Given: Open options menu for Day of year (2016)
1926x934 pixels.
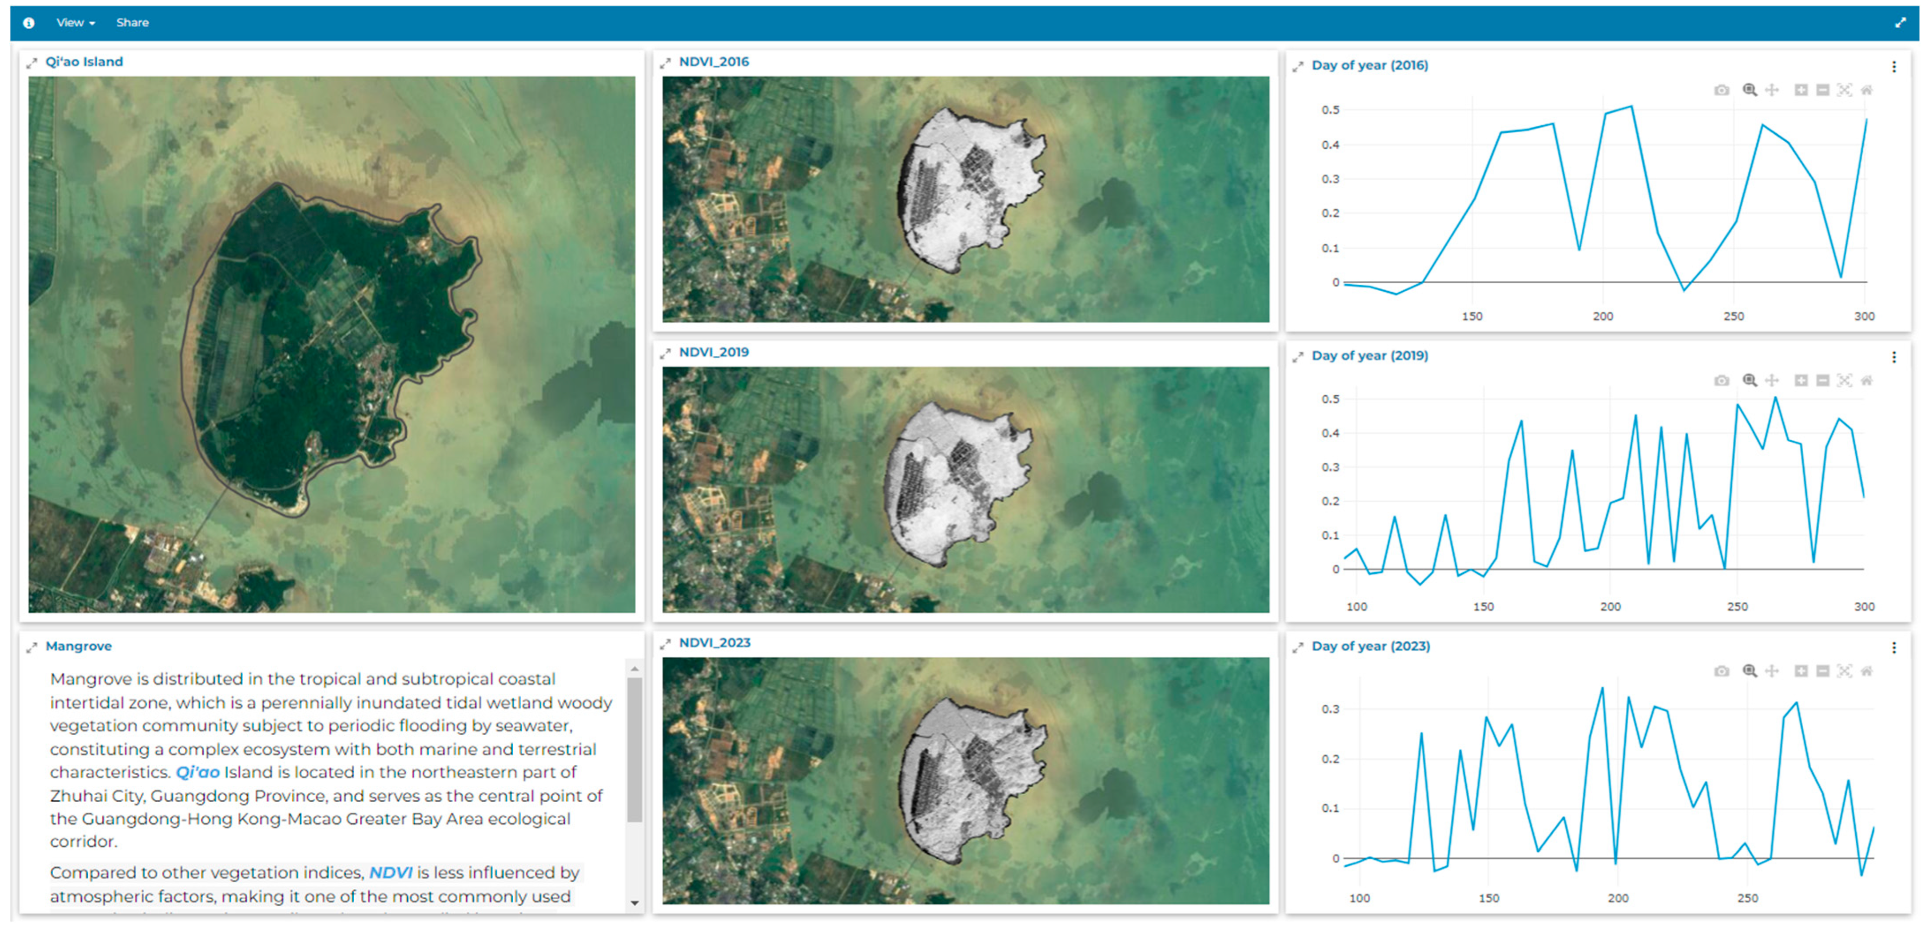Looking at the screenshot, I should tap(1894, 66).
